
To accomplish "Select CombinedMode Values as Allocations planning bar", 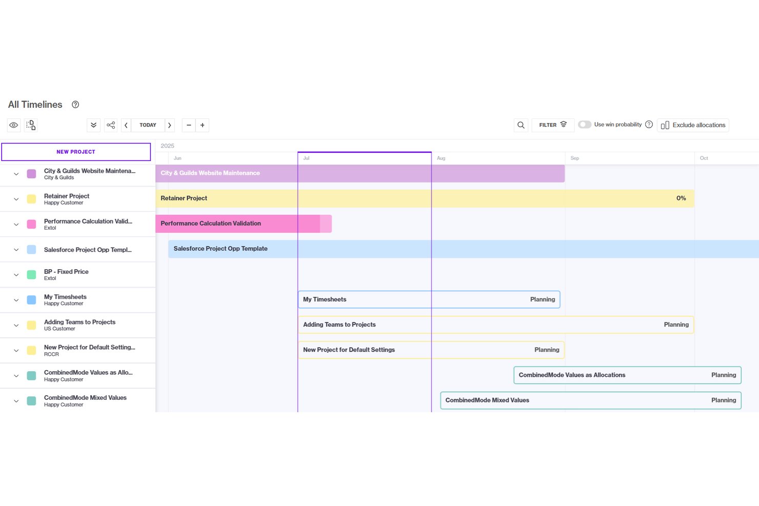I will coord(628,375).
